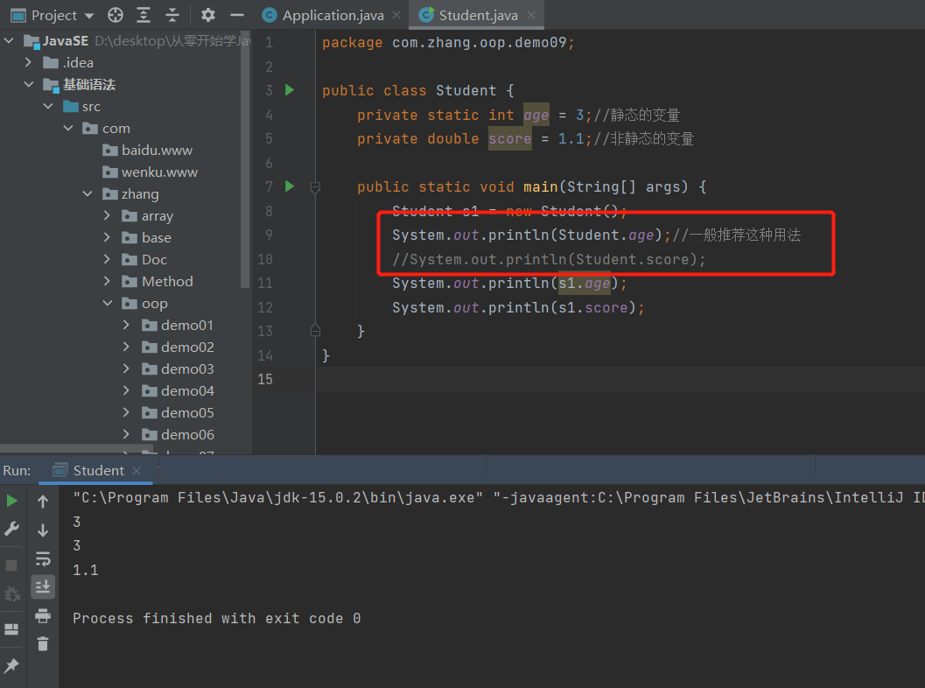Viewport: 925px width, 688px height.
Task: Click the project tree horizontal scrollbar
Action: (x=79, y=448)
